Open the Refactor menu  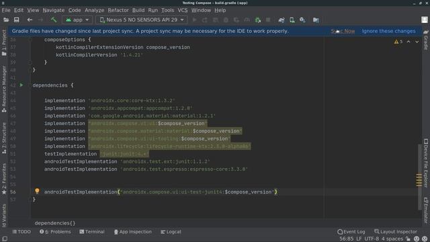coord(118,10)
